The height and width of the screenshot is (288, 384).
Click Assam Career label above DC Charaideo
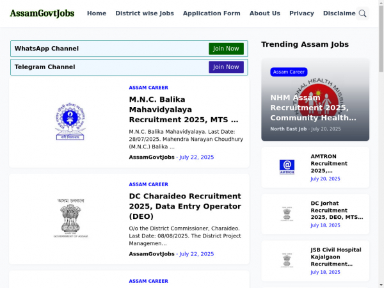point(148,184)
